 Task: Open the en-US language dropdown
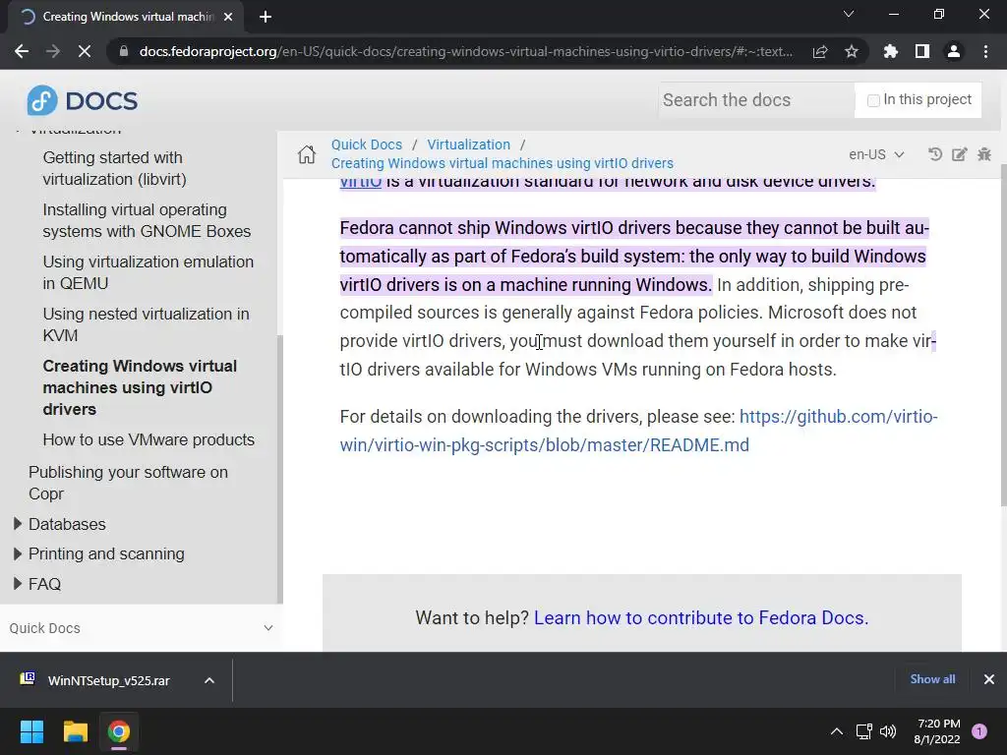876,154
